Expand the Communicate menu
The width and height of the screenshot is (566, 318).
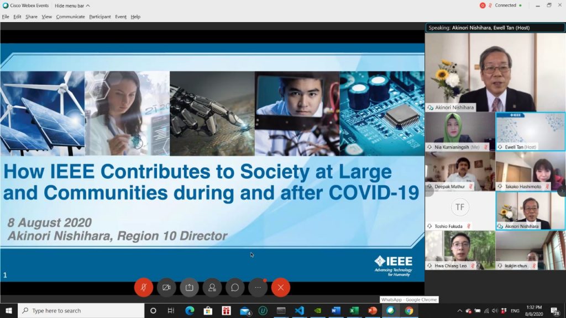(70, 17)
